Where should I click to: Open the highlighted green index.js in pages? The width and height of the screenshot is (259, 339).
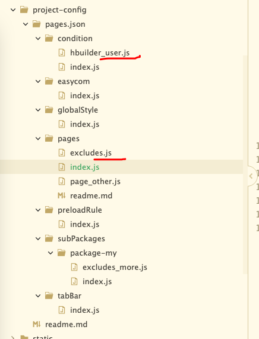tap(84, 167)
